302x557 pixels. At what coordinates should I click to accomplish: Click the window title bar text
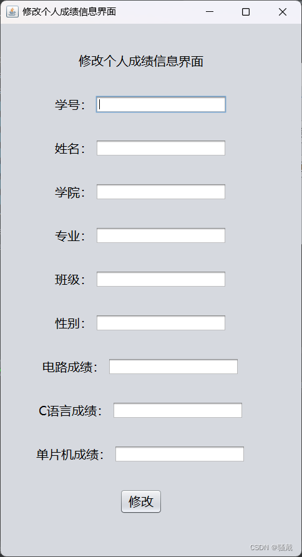69,12
